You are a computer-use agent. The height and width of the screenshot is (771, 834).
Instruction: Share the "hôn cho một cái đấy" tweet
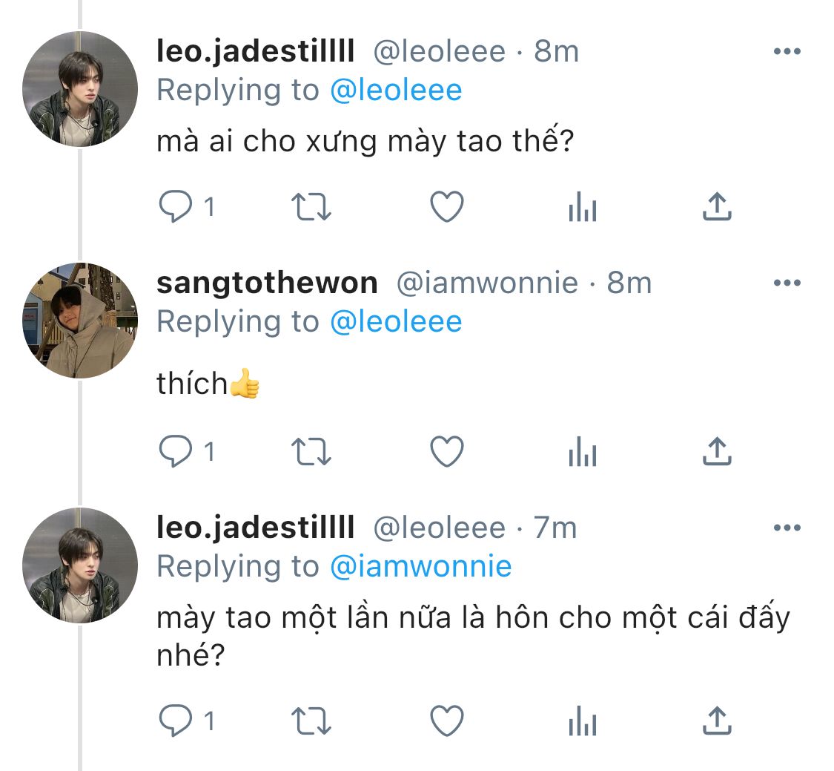pyautogui.click(x=717, y=721)
